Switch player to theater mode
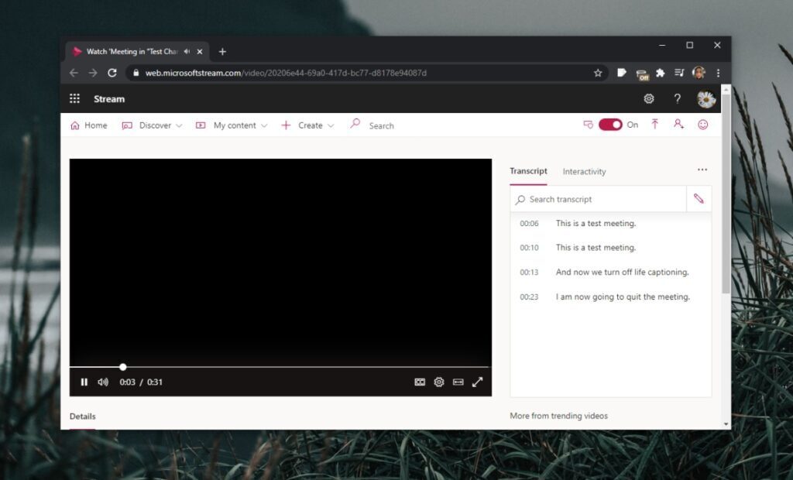793x480 pixels. 458,382
